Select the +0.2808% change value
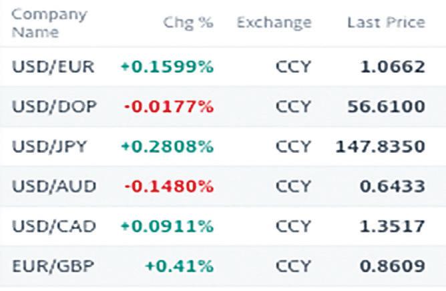This screenshot has height=291, width=446. tap(167, 146)
